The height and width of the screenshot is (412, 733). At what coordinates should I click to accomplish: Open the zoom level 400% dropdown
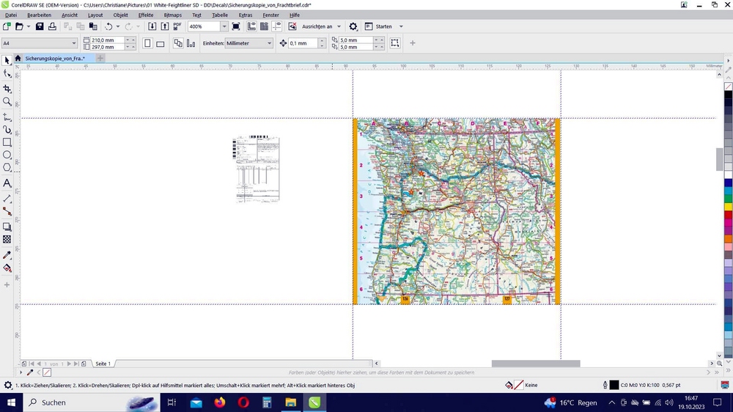pos(224,26)
